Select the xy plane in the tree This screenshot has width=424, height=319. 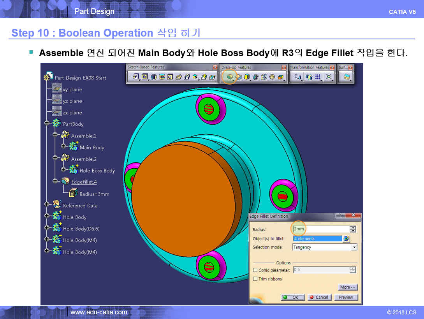72,90
